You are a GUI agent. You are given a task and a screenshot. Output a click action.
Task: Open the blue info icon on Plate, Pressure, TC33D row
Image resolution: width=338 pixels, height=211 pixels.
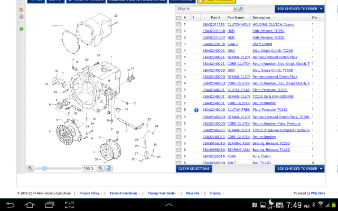tap(196, 110)
